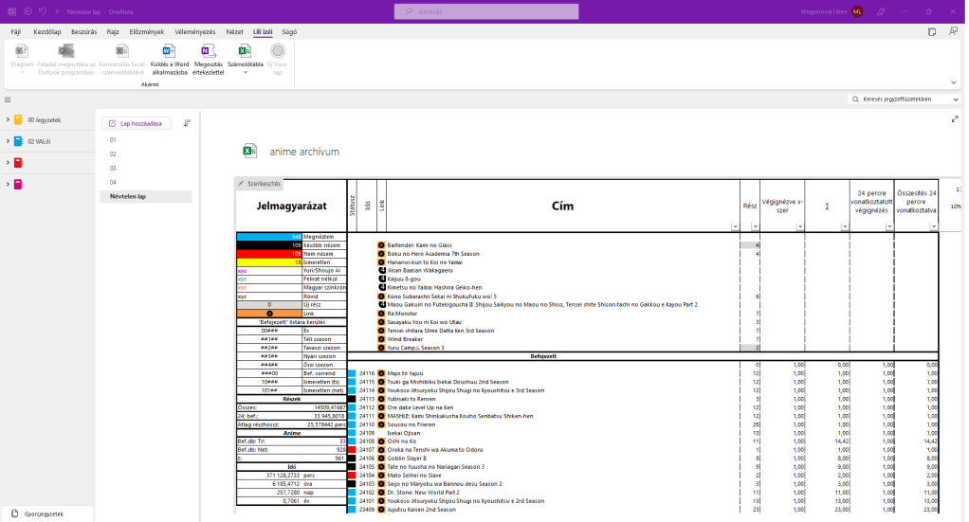
Task: Click the Excel file icon beside anime archívum
Action: tap(250, 152)
